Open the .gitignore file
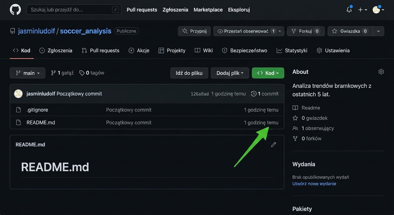Screen dimensions: 394x215 (x=37, y=110)
